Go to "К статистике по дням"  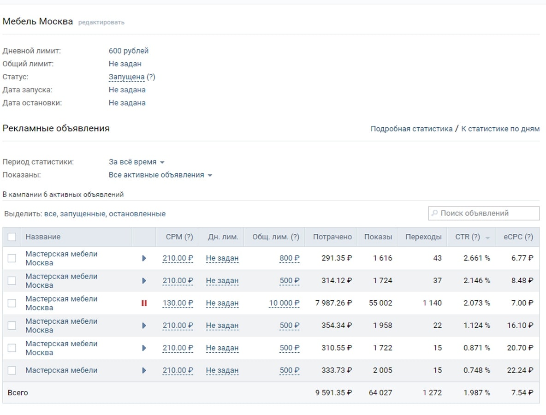tap(500, 129)
